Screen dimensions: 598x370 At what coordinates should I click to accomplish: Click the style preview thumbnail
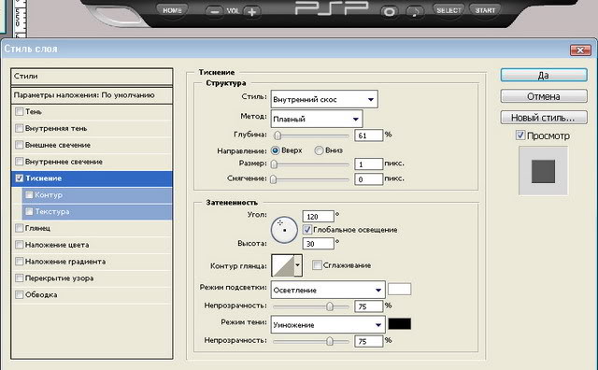coord(543,171)
